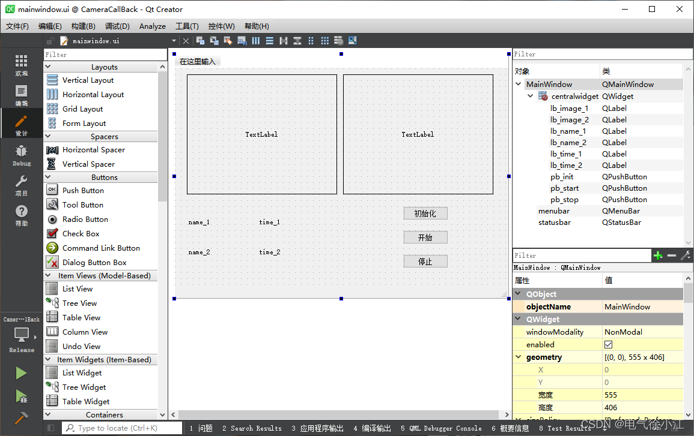The width and height of the screenshot is (694, 436).
Task: Collapse MainWindow node in object tree
Action: (519, 84)
